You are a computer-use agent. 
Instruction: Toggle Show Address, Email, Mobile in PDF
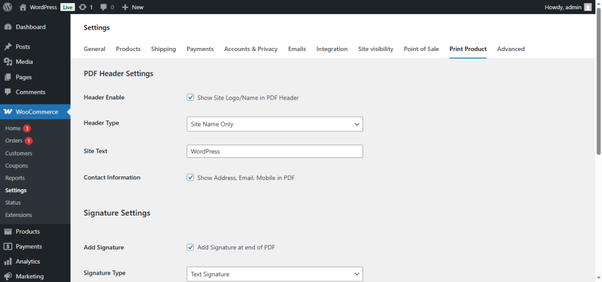(191, 178)
